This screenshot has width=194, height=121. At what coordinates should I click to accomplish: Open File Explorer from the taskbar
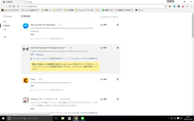coord(63,119)
